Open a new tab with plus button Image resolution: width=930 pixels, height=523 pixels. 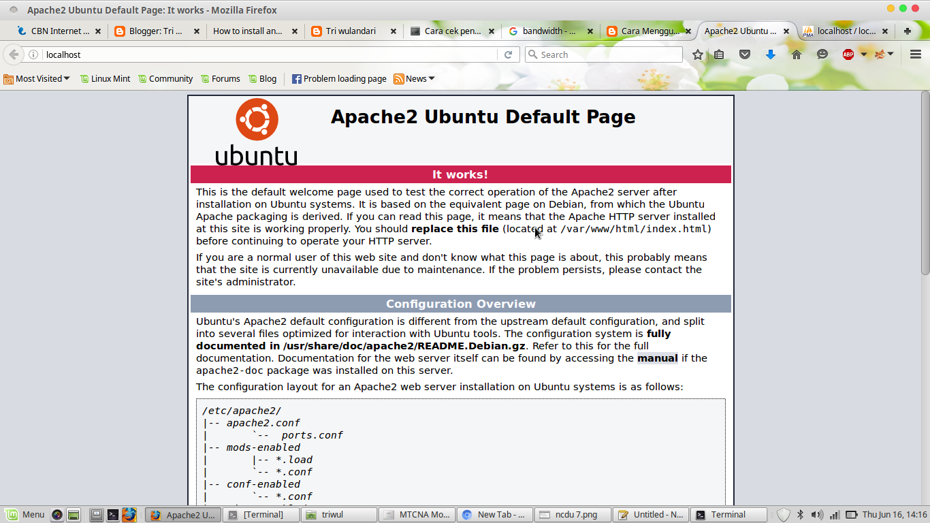(x=908, y=31)
